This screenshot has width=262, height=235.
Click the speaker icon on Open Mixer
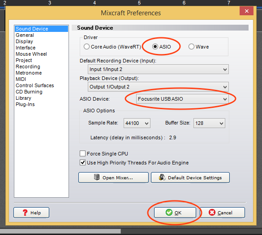pyautogui.click(x=97, y=177)
